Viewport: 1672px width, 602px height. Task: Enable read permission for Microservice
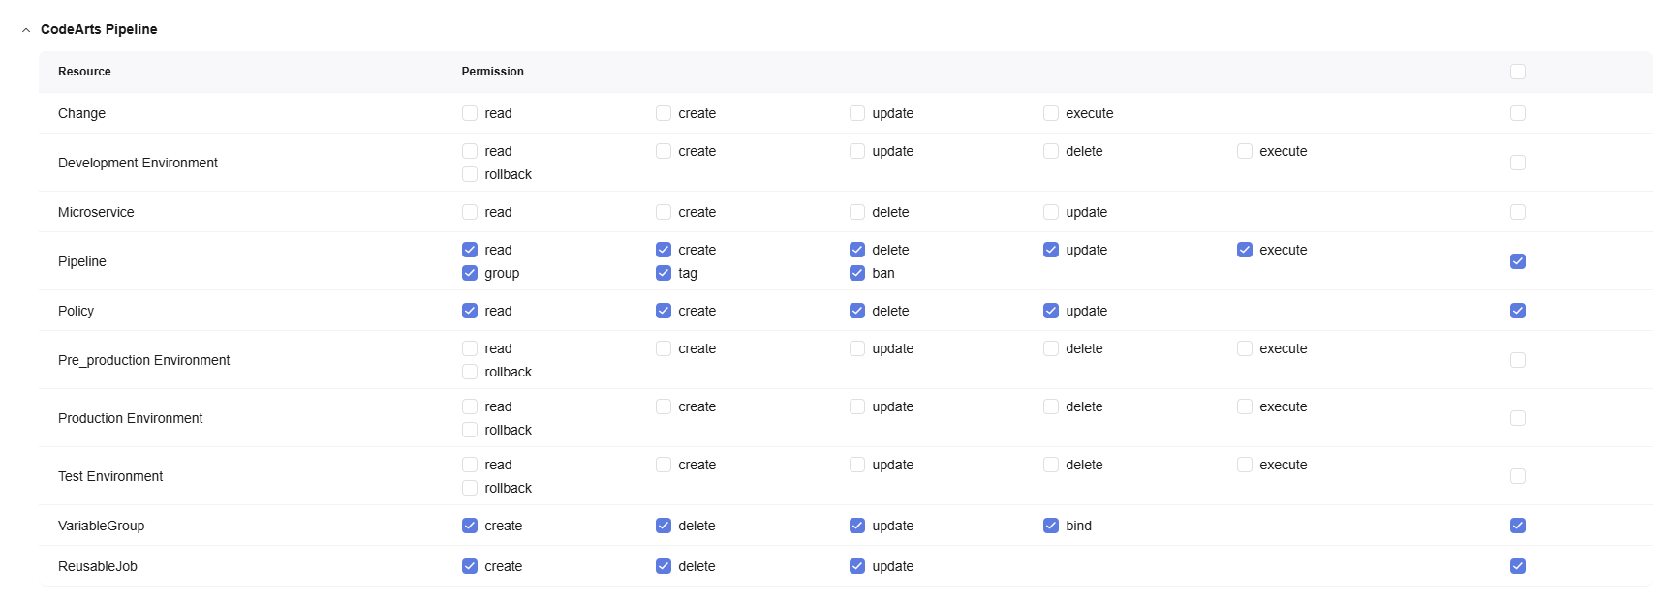[x=470, y=212]
